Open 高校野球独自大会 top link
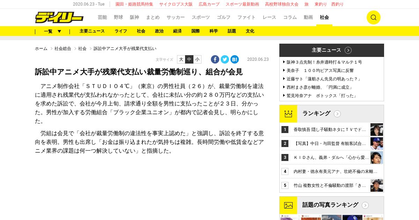 282,4
